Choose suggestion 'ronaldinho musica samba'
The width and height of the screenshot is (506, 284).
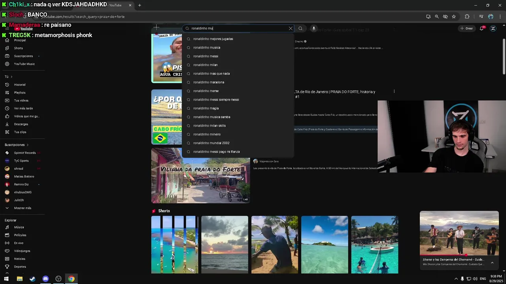click(x=238, y=117)
